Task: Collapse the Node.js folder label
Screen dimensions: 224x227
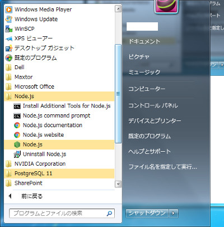Action: click(x=24, y=96)
